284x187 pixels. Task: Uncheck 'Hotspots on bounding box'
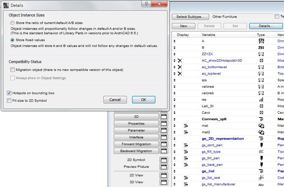(x=9, y=93)
